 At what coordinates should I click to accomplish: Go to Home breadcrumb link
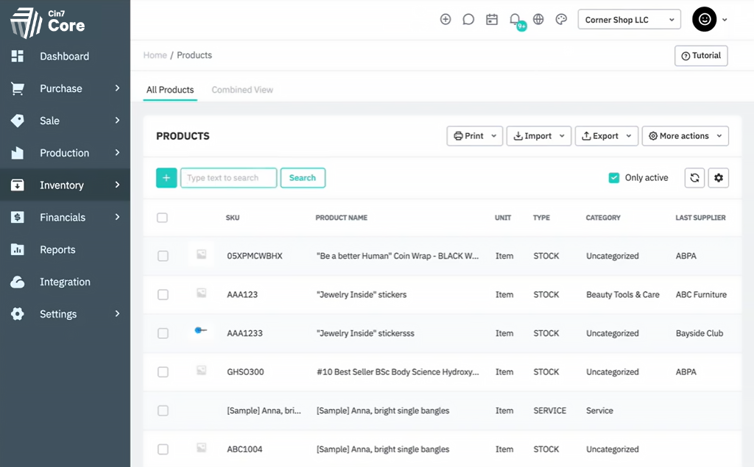tap(155, 55)
